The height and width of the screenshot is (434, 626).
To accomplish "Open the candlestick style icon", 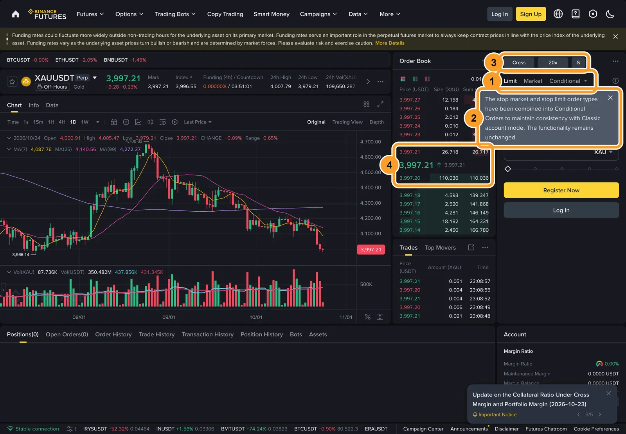I will 150,122.
